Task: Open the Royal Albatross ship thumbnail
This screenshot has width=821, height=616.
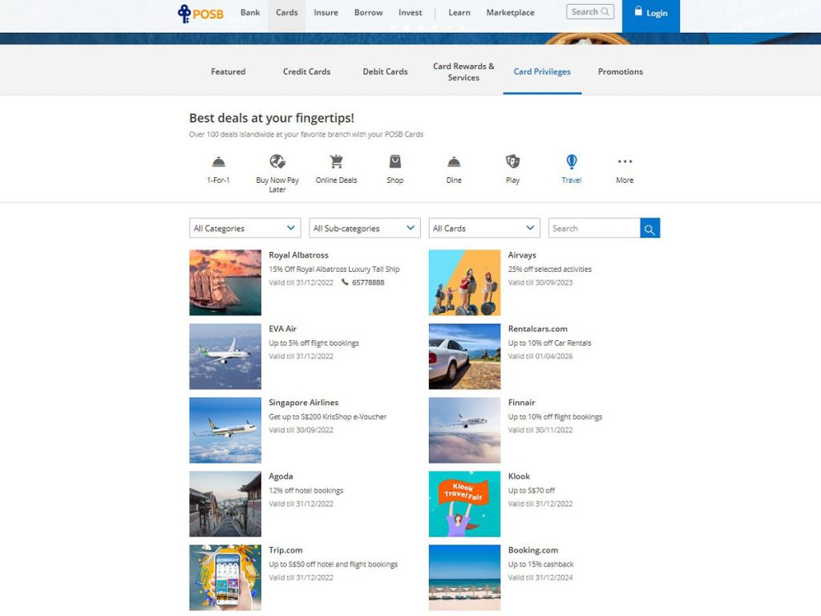Action: click(x=225, y=282)
